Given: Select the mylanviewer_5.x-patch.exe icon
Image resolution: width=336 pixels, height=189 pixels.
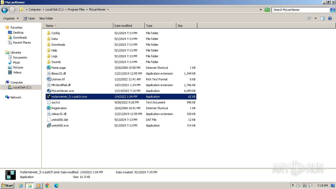Looking at the screenshot, I should pyautogui.click(x=49, y=97).
